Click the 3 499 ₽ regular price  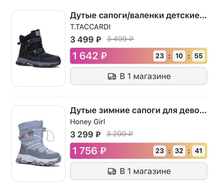click(x=85, y=39)
